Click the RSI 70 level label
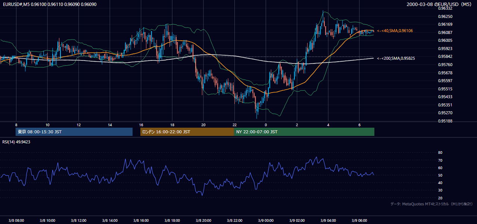Viewport: 477px width, 224px height. (440, 160)
